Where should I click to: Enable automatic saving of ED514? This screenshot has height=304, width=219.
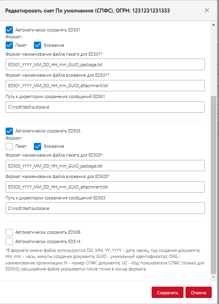coord(9,241)
